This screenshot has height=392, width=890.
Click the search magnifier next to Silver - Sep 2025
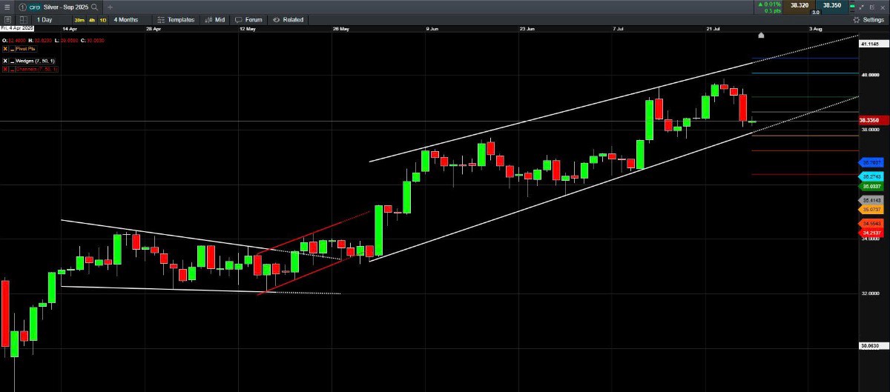pyautogui.click(x=95, y=7)
